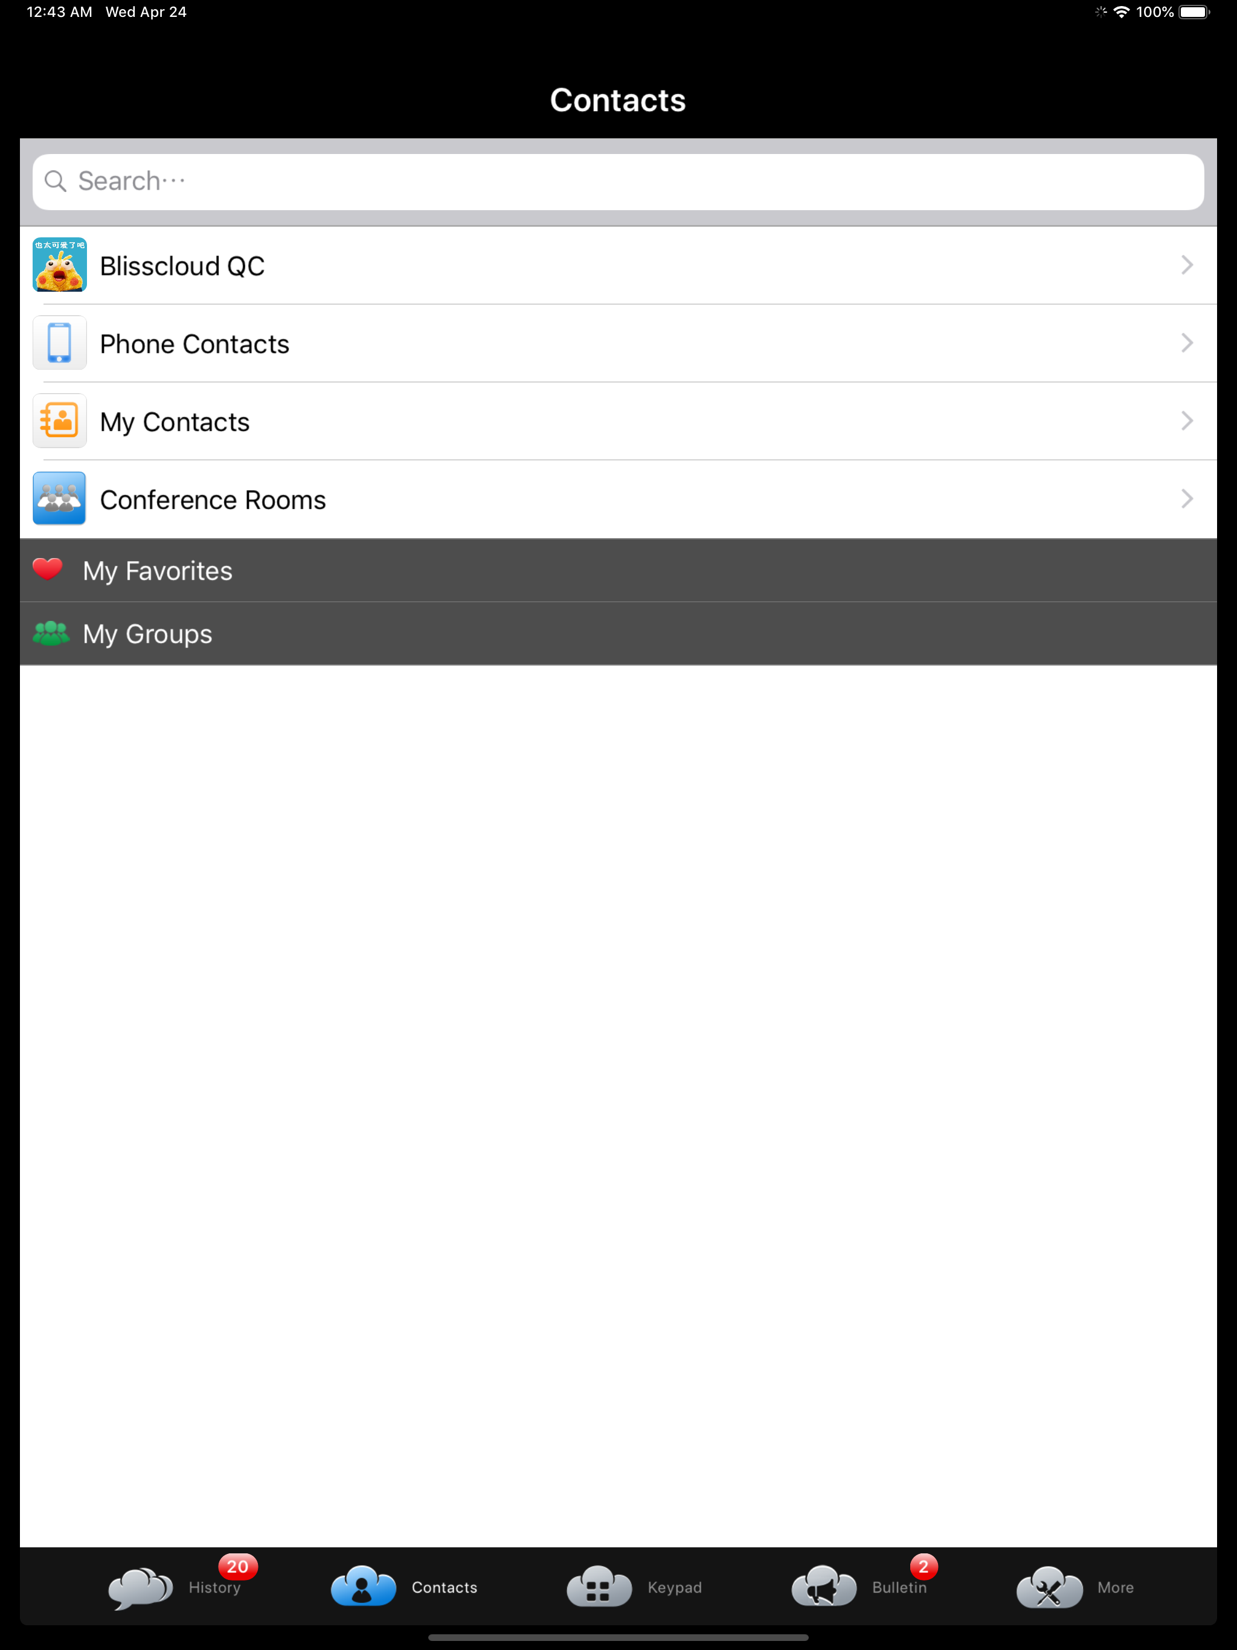Viewport: 1237px width, 1650px height.
Task: Expand the My Groups section
Action: (x=618, y=634)
